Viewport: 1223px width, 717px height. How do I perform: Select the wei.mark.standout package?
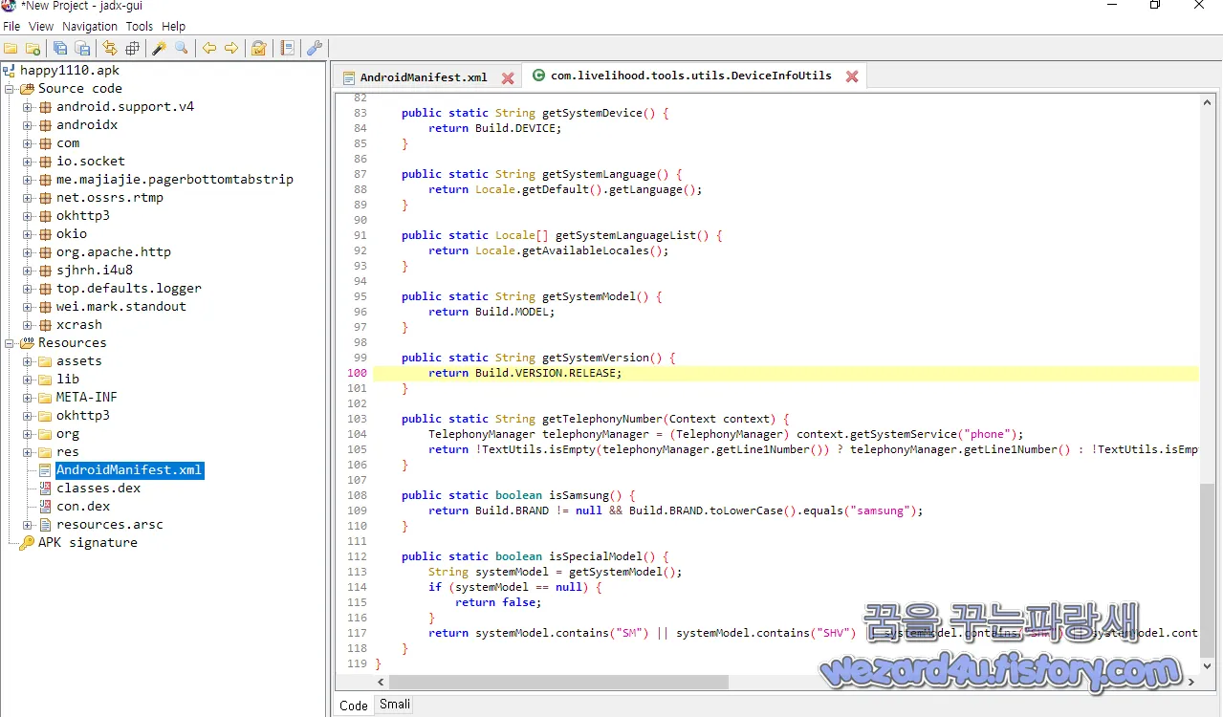click(121, 306)
